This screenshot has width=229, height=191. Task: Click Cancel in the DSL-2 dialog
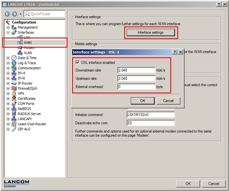(168, 101)
